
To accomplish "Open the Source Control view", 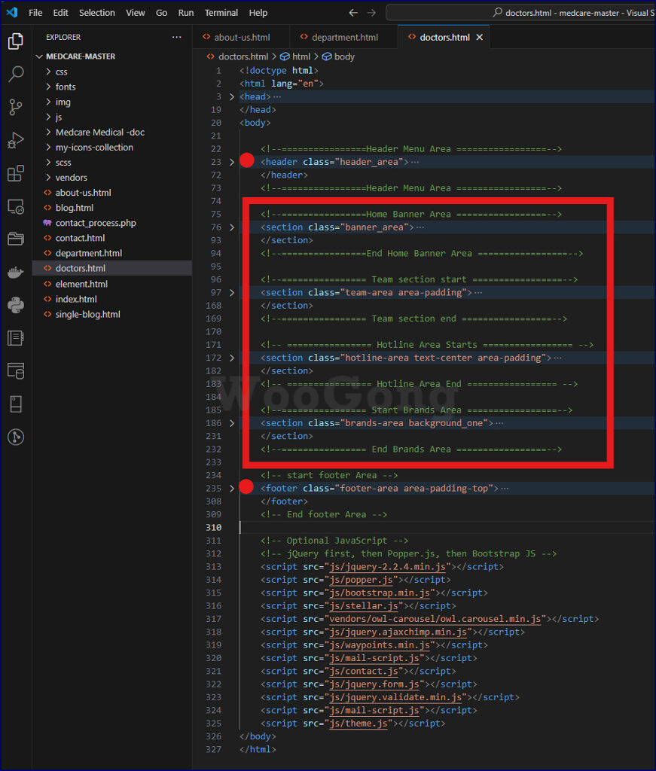I will pos(16,107).
